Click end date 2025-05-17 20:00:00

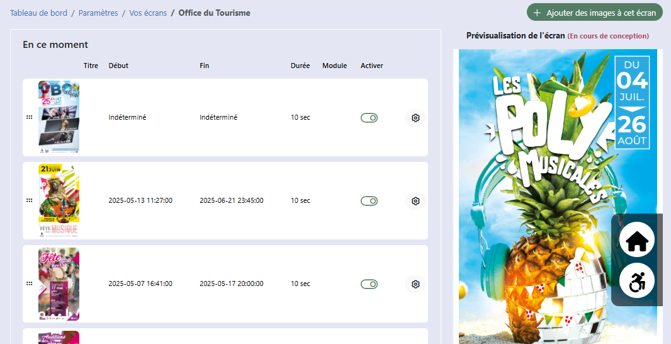(232, 283)
